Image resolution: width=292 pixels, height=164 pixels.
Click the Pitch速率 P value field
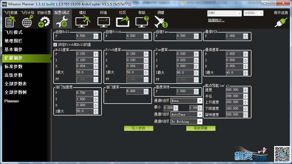[137, 54]
